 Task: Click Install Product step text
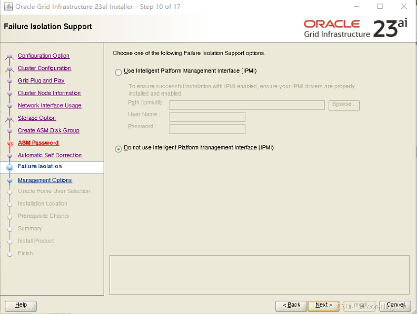tap(36, 241)
